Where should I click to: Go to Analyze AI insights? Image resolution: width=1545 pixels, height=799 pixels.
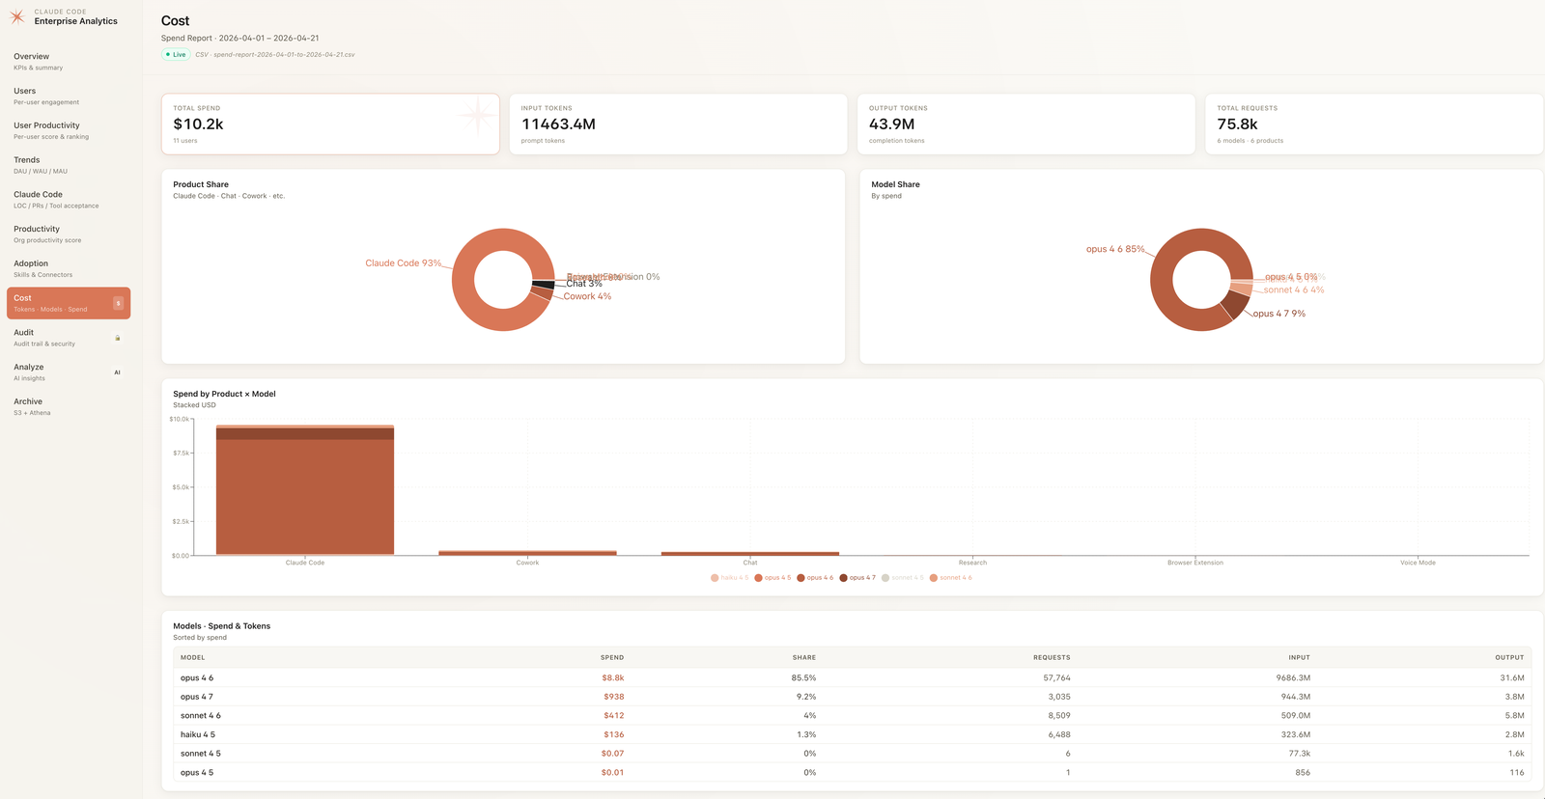[68, 372]
